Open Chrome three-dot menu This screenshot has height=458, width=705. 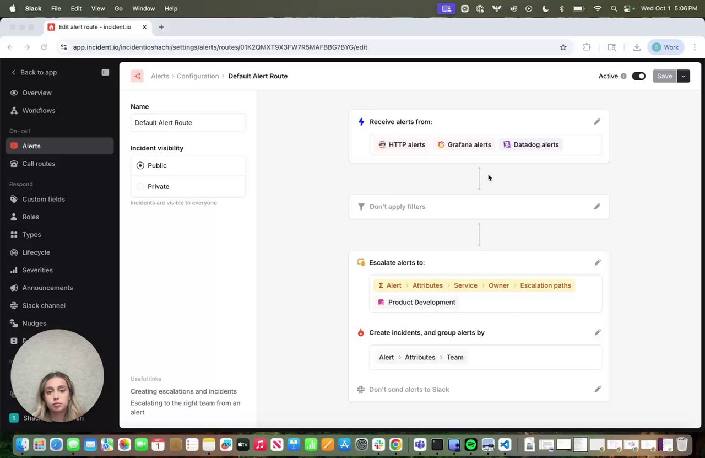click(695, 47)
